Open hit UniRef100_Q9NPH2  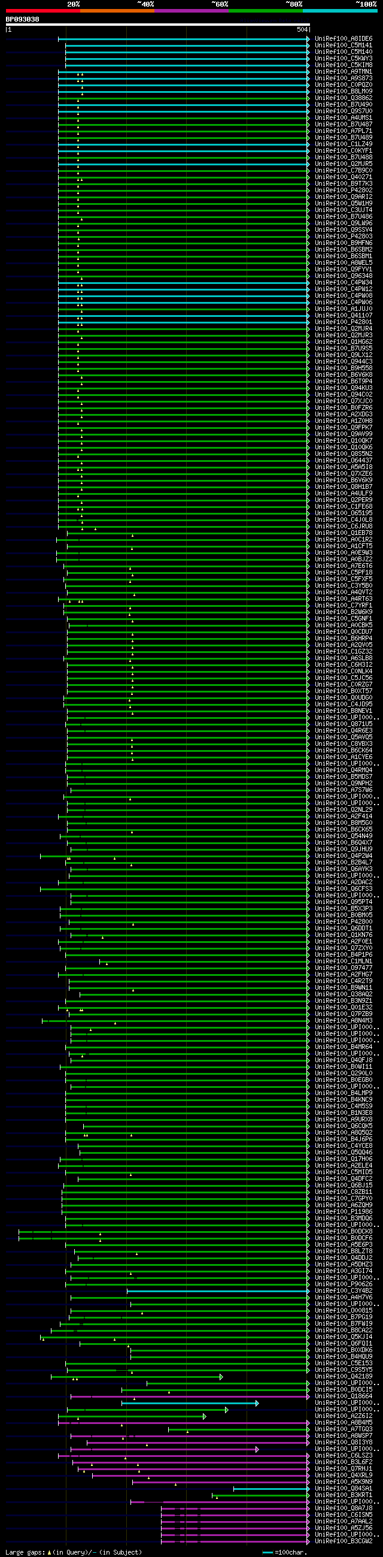click(x=344, y=784)
